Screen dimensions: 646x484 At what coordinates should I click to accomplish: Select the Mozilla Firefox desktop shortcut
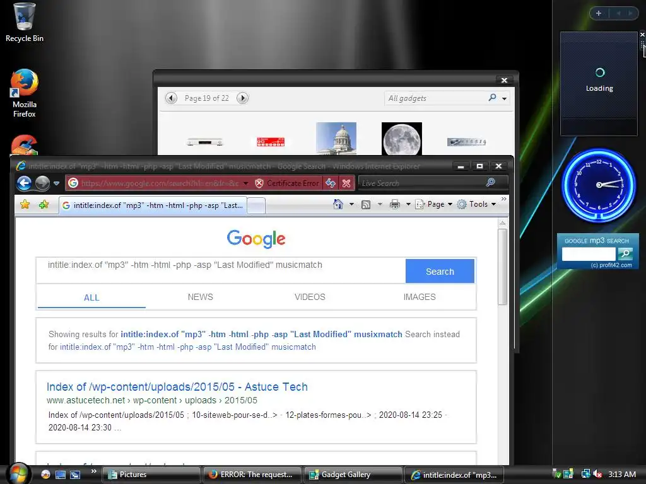(x=25, y=93)
